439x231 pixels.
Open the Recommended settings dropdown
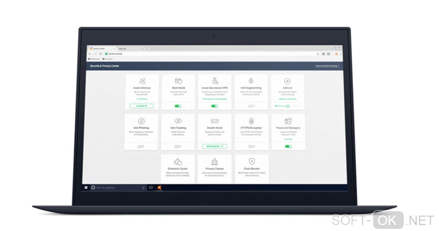pyautogui.click(x=327, y=66)
